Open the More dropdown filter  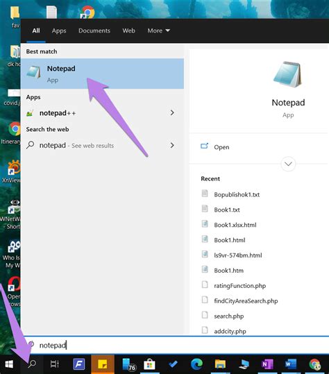click(159, 31)
